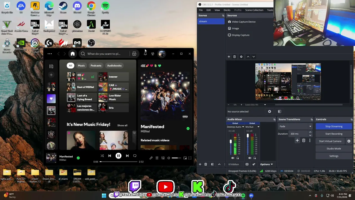355x200 pixels.
Task: Click Start Virtual Camera in OBS
Action: click(330, 141)
